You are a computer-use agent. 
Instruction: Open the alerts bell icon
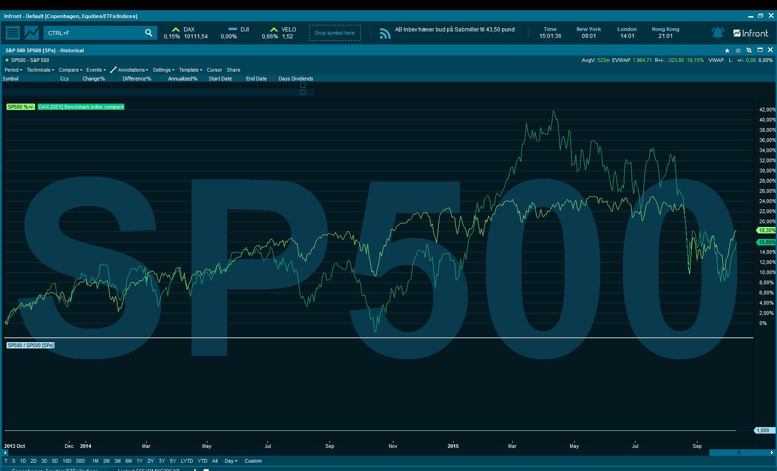click(718, 33)
